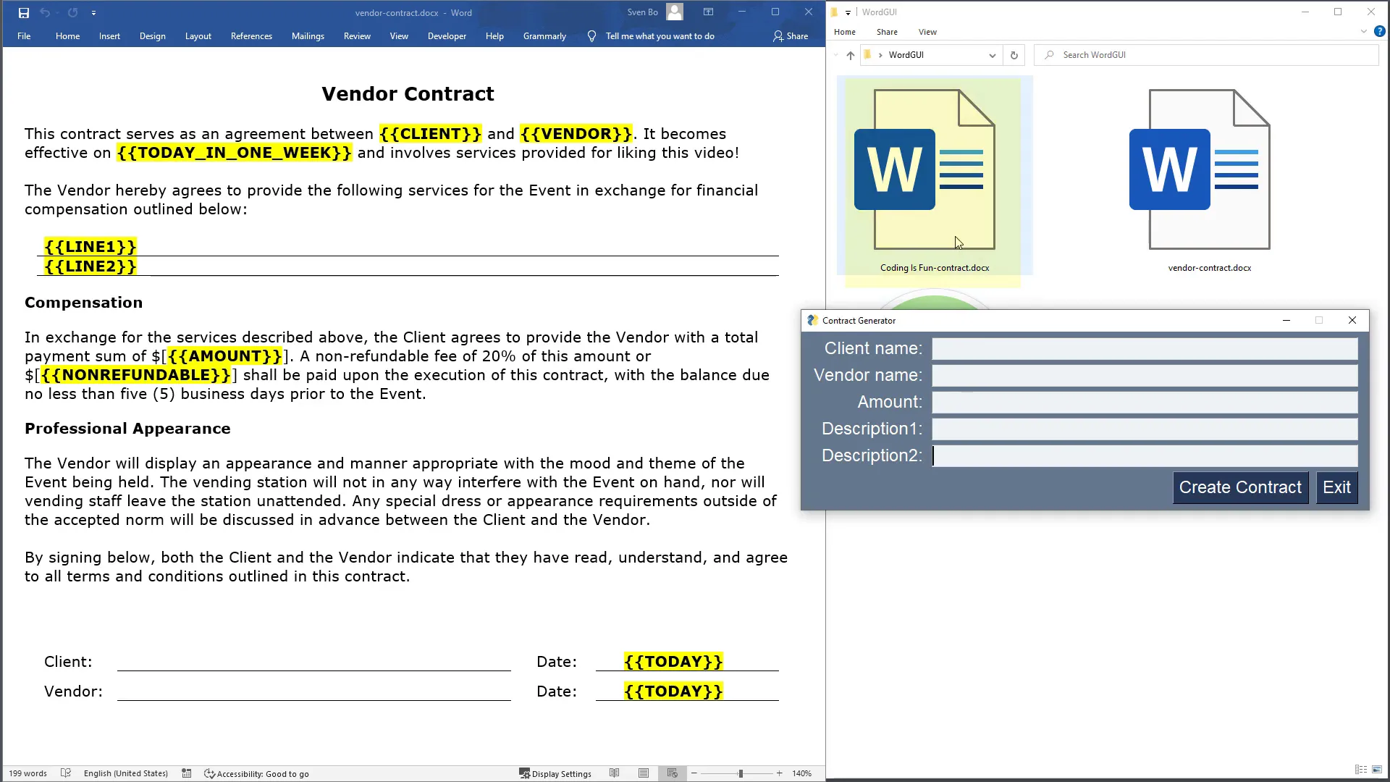Open proofing errors via spell check status icon
Screen dimensions: 1390x782
click(x=65, y=773)
